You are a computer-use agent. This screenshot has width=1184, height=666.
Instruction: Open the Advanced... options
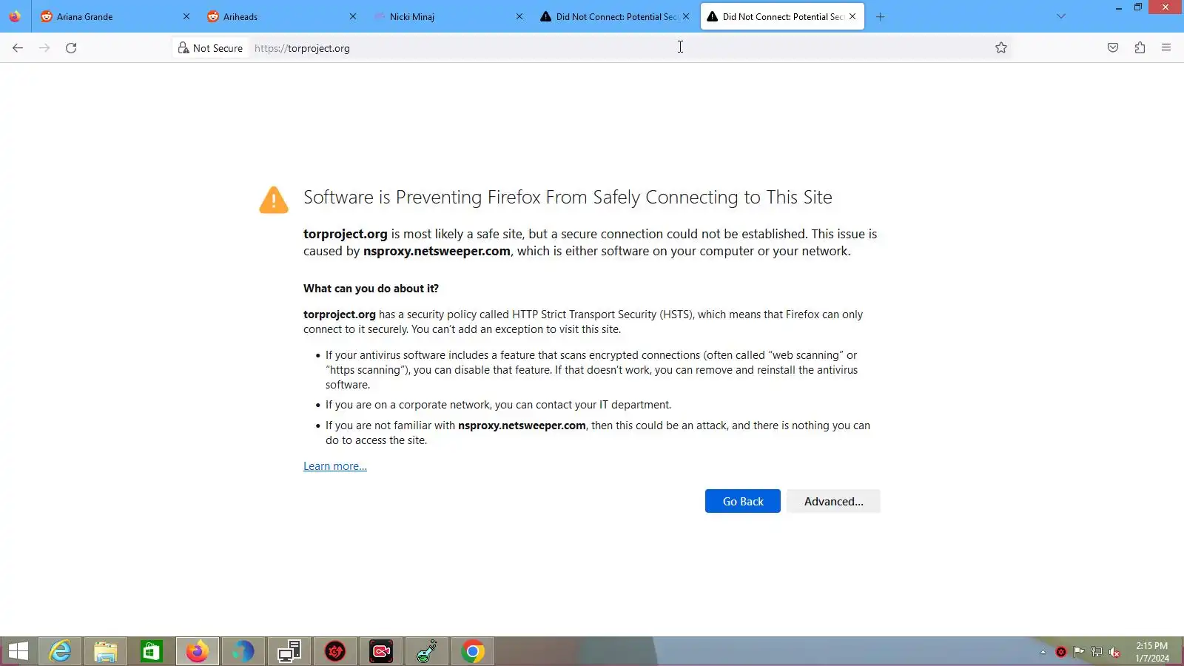click(x=834, y=501)
